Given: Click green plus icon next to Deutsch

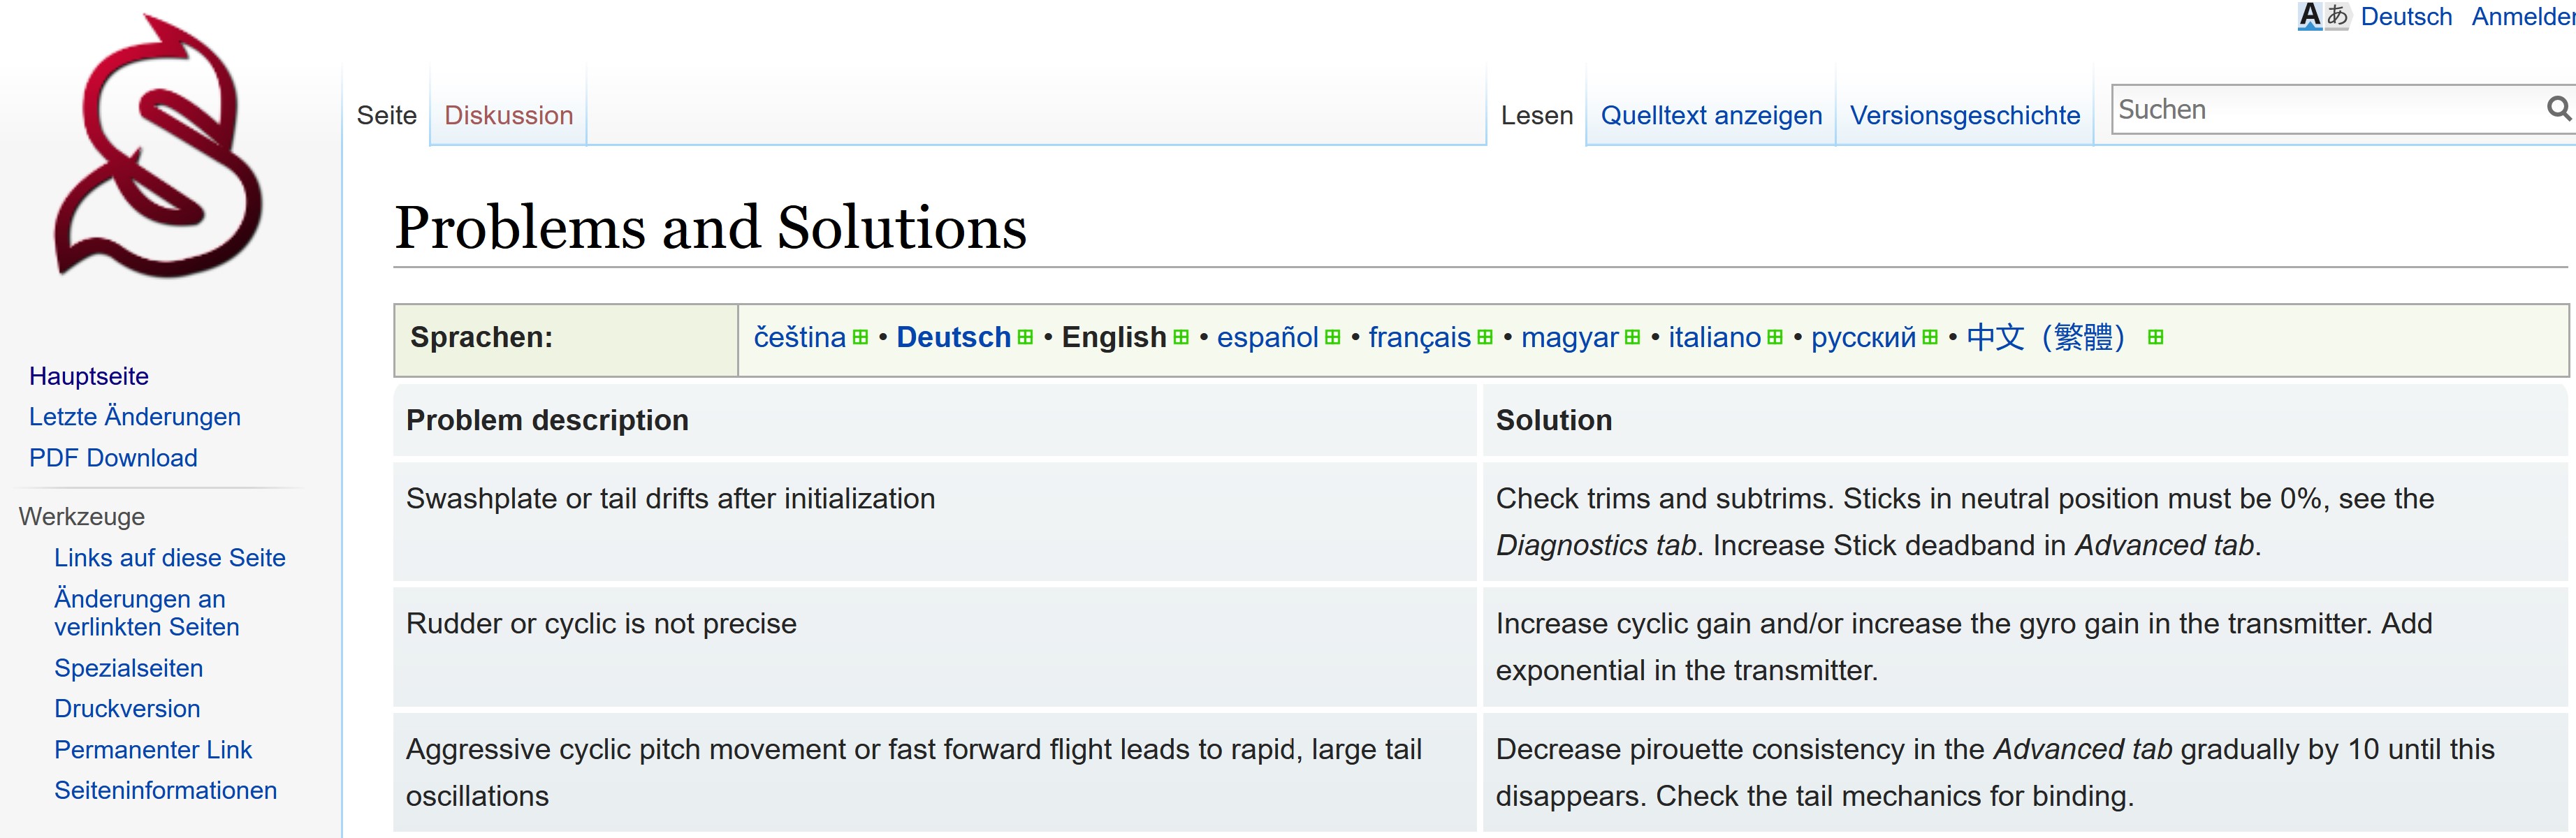Looking at the screenshot, I should coord(1025,338).
